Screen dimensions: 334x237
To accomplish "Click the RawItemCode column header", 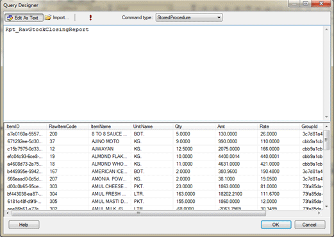I will (x=67, y=127).
